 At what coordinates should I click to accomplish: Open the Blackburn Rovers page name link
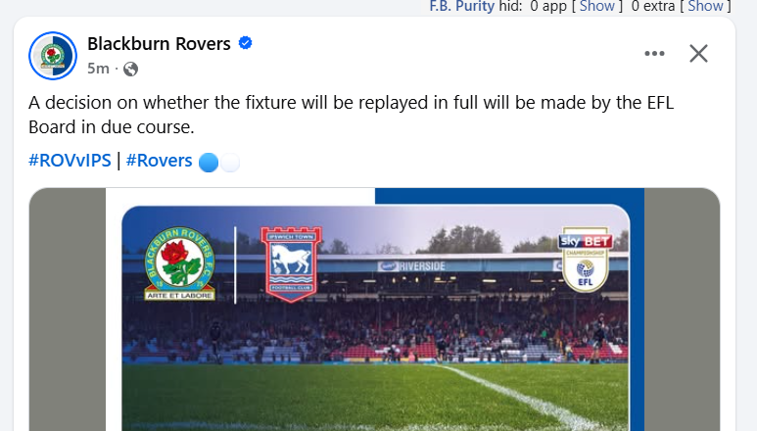pyautogui.click(x=159, y=43)
